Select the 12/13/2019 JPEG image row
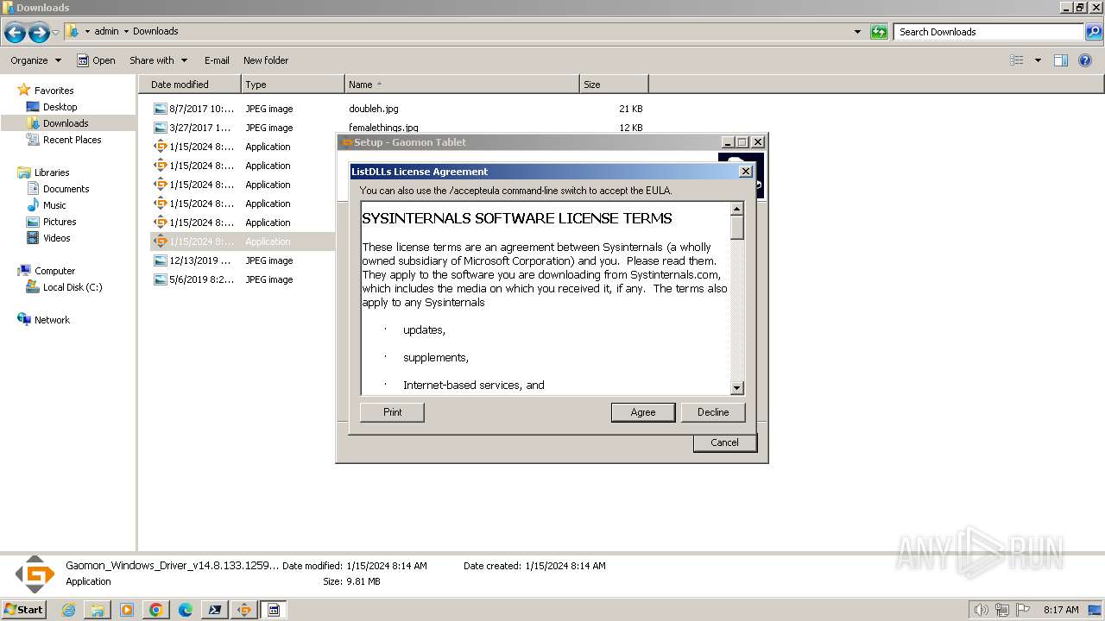1105x621 pixels. click(x=243, y=260)
